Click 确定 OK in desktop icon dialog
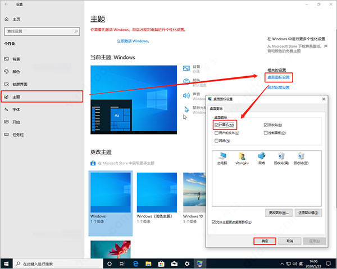Image resolution: width=337 pixels, height=269 pixels. coord(265,241)
